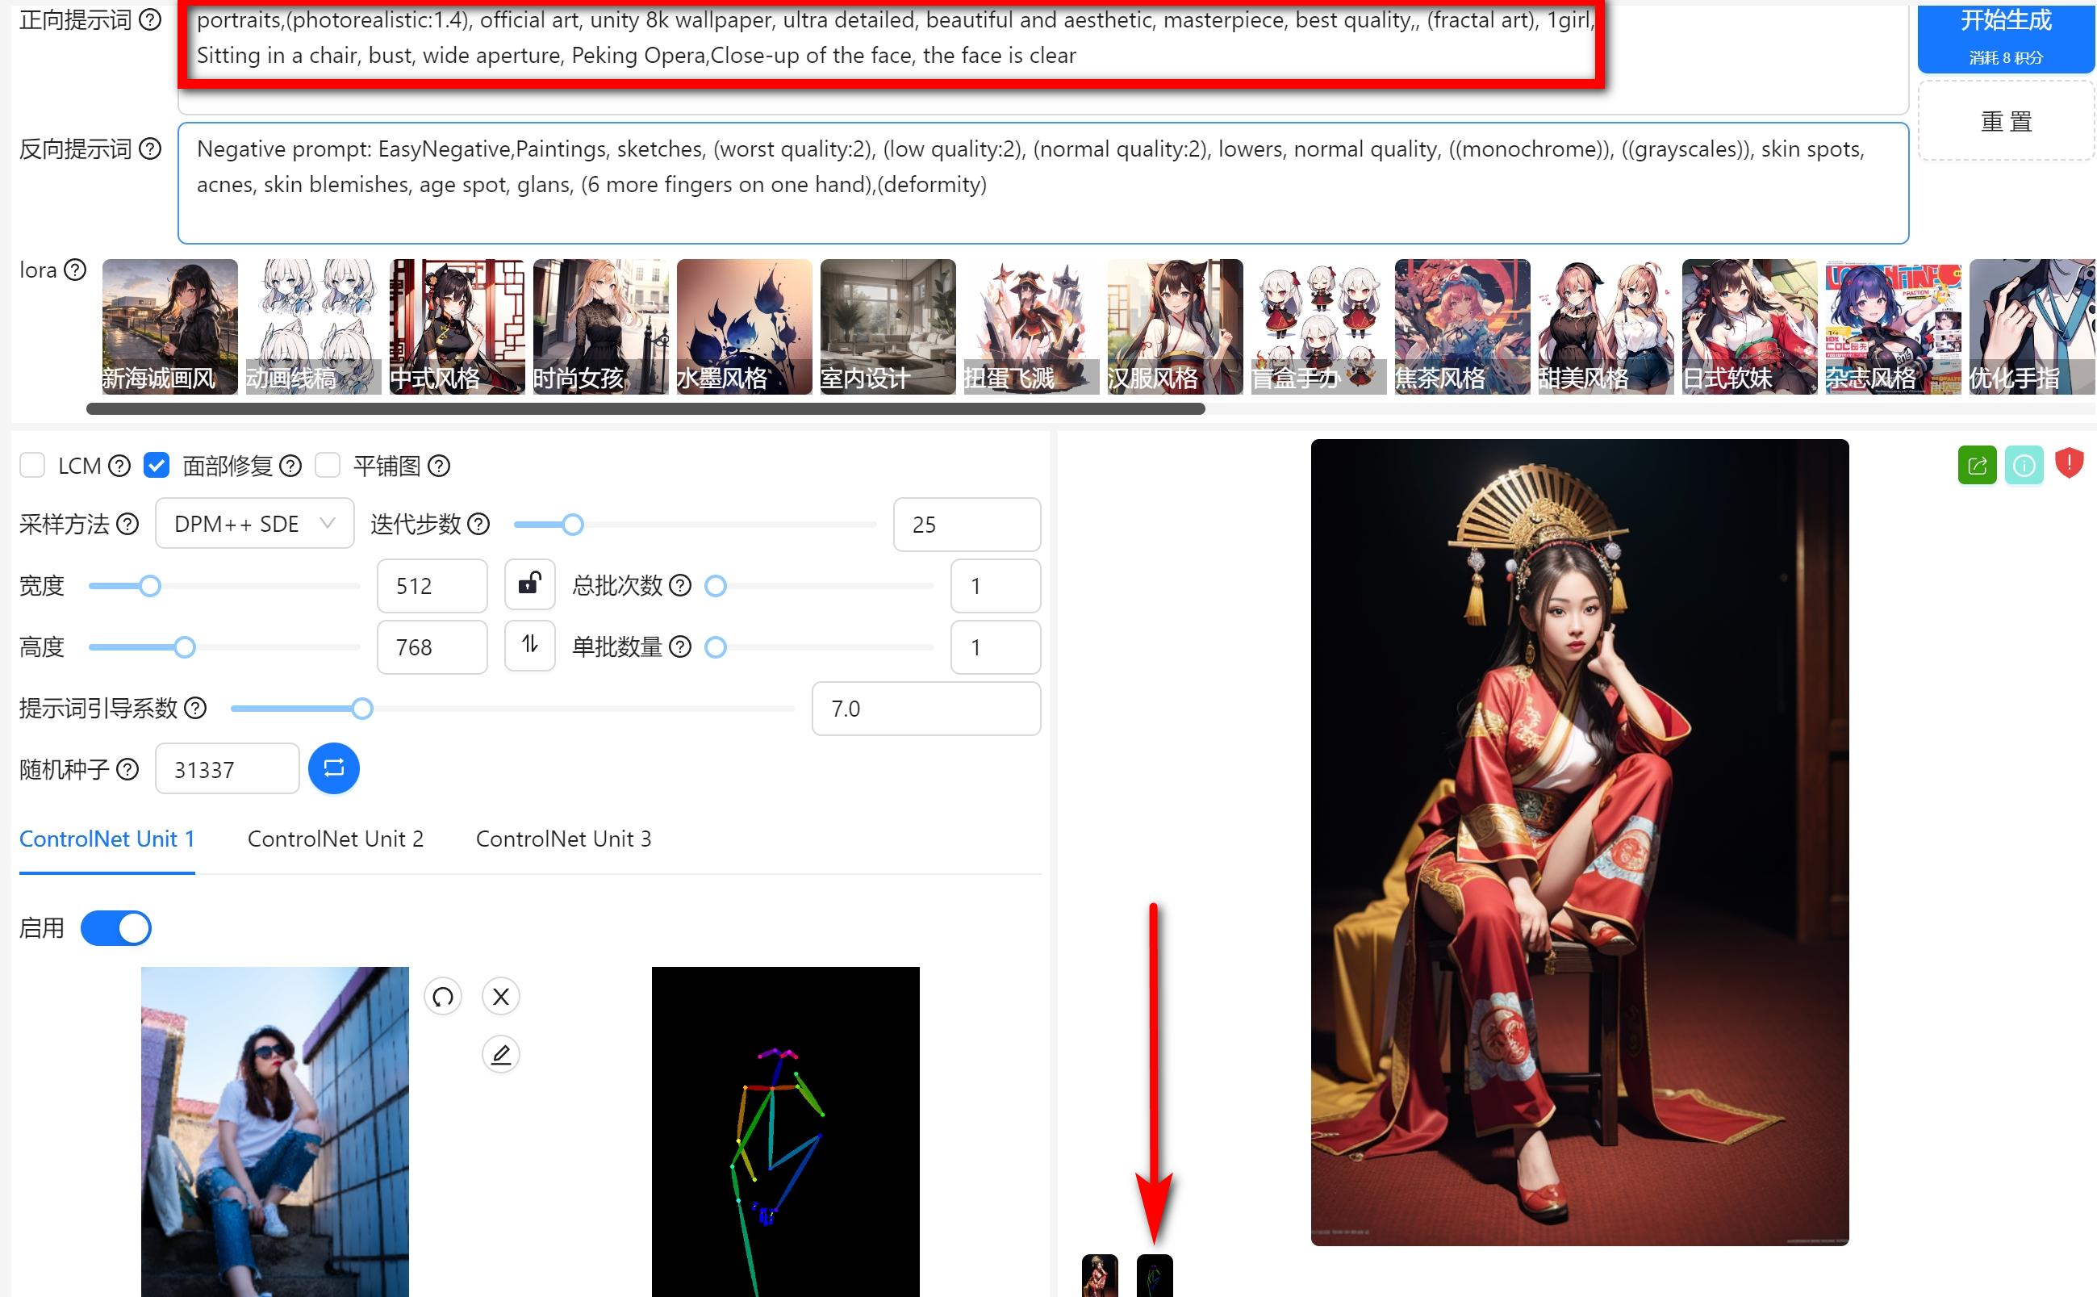2097x1297 pixels.
Task: Open the DPM++ SDE sampler dropdown
Action: [x=254, y=523]
